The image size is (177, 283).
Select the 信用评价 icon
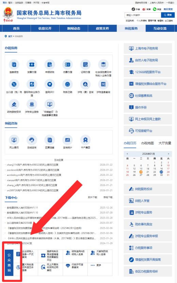click(50, 84)
